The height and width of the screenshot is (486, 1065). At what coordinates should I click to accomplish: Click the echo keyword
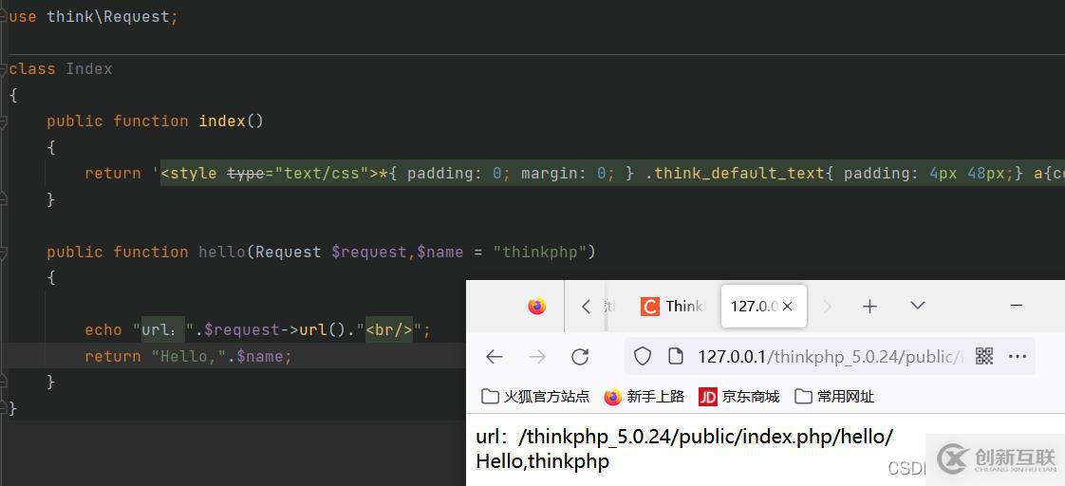103,330
